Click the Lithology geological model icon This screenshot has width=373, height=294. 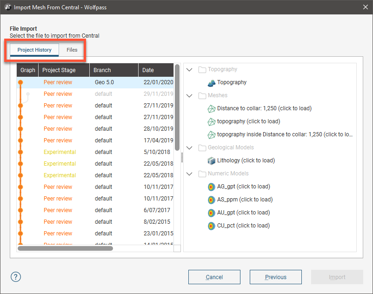(212, 160)
